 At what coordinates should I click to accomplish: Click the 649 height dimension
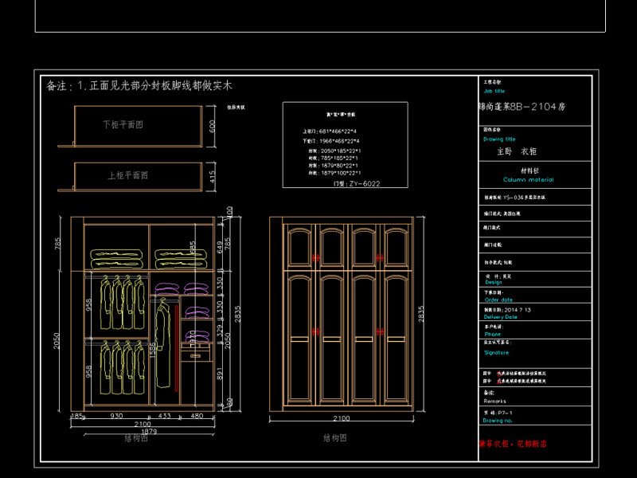pyautogui.click(x=220, y=247)
